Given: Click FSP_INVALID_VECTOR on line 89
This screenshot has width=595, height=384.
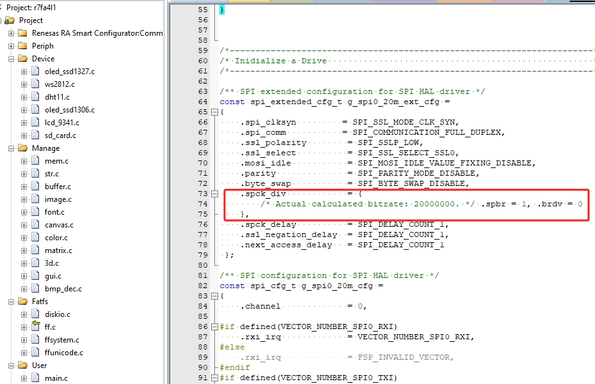Looking at the screenshot, I should coord(403,357).
